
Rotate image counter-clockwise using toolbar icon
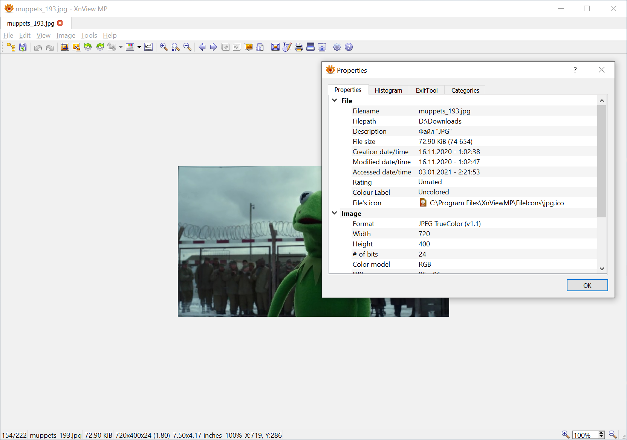tap(88, 47)
